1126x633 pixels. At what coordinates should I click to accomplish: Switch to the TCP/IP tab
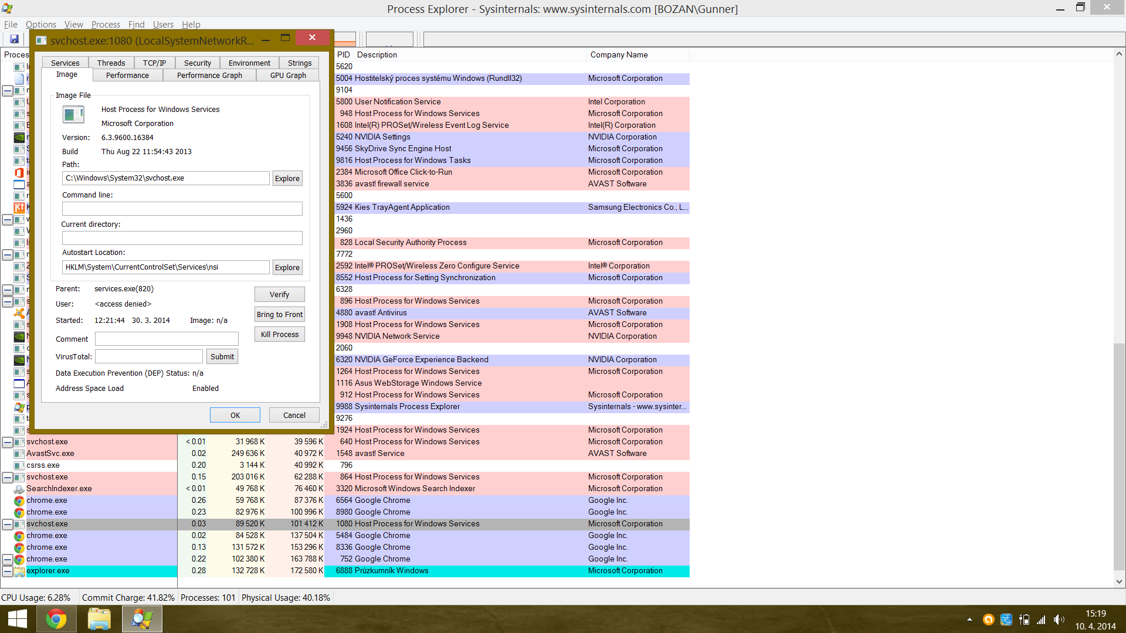point(155,63)
